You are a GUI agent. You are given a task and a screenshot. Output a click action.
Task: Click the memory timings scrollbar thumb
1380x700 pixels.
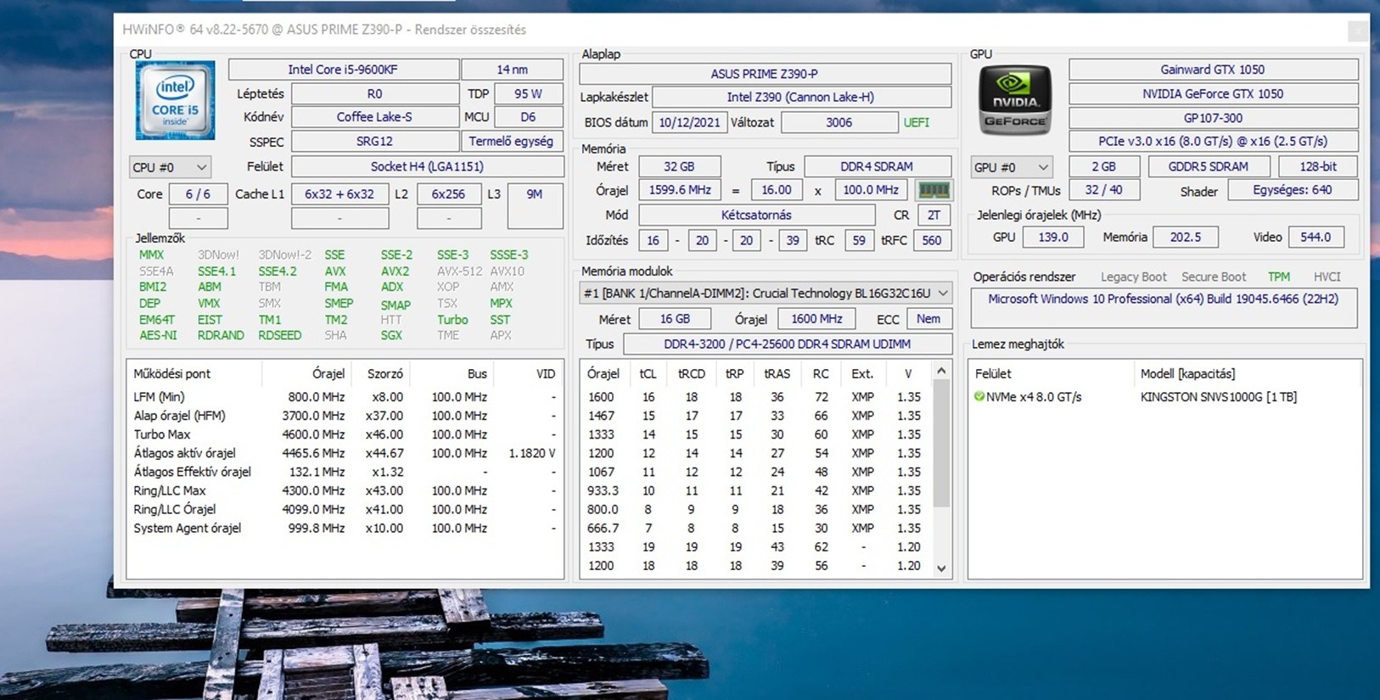point(941,443)
